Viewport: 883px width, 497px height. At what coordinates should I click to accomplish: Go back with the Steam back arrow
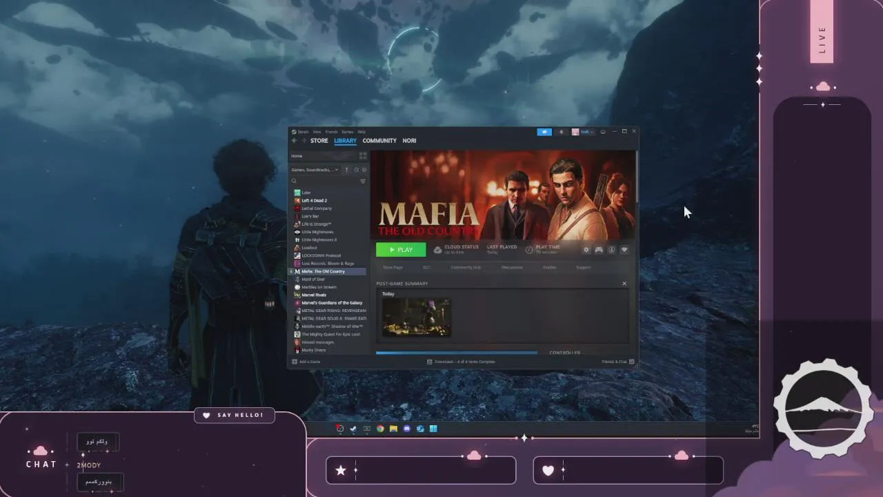[295, 141]
